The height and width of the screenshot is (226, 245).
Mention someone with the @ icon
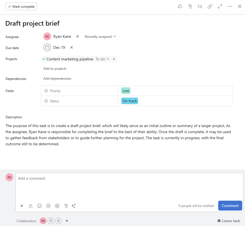click(48, 206)
